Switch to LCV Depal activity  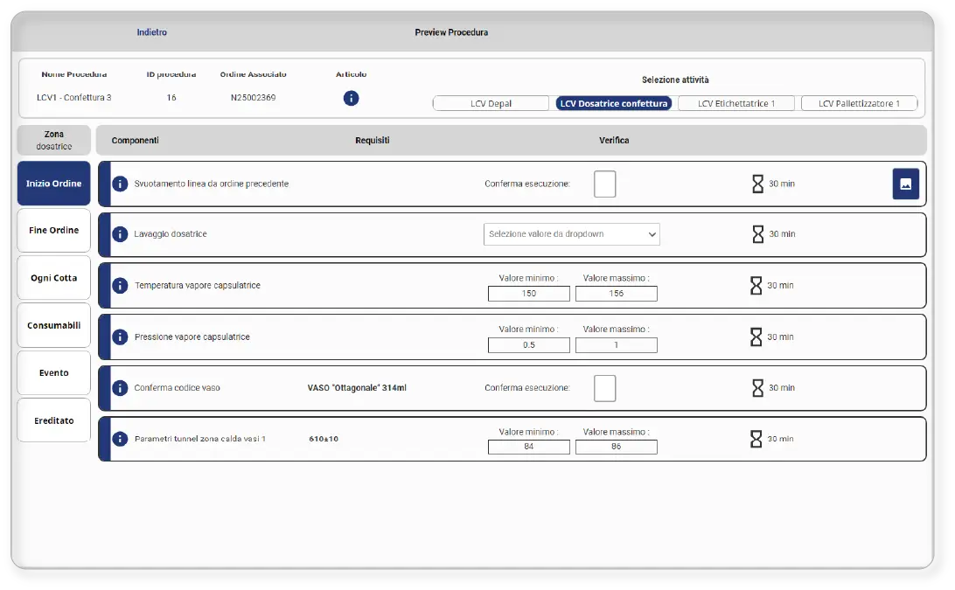(x=491, y=103)
